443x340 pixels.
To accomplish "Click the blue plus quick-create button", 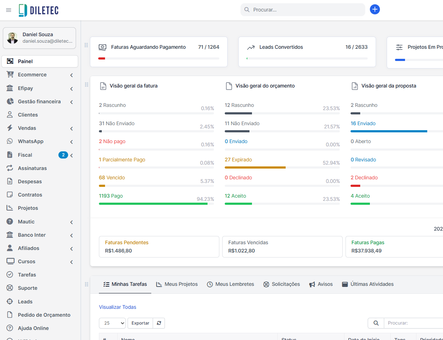I will (375, 10).
